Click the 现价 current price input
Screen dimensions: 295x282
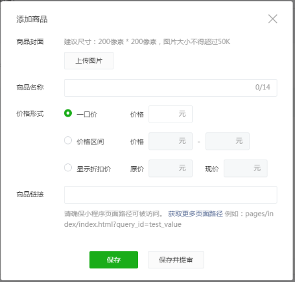click(246, 169)
